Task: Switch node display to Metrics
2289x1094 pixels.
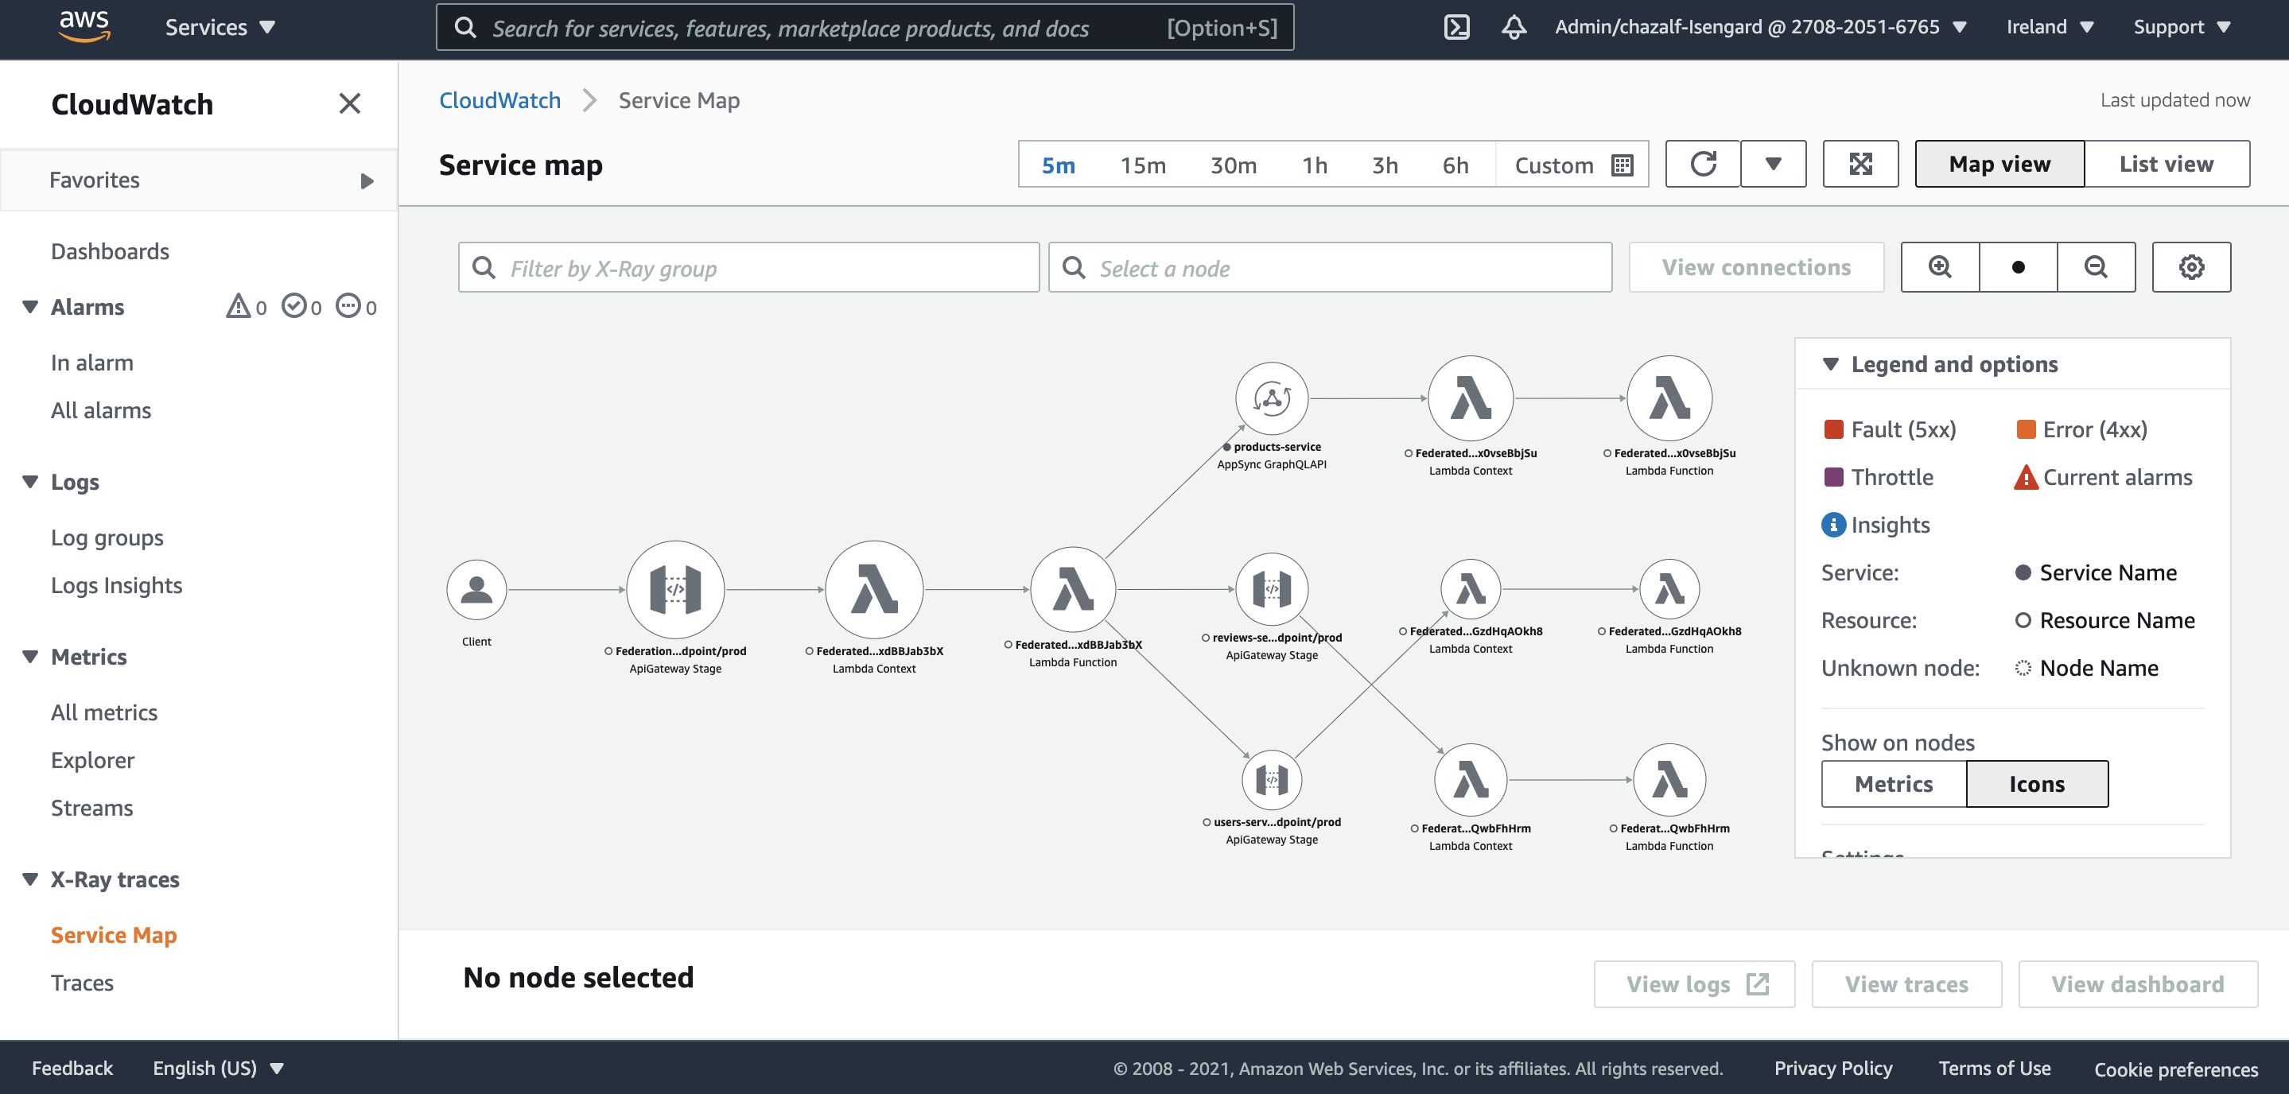Action: point(1894,784)
